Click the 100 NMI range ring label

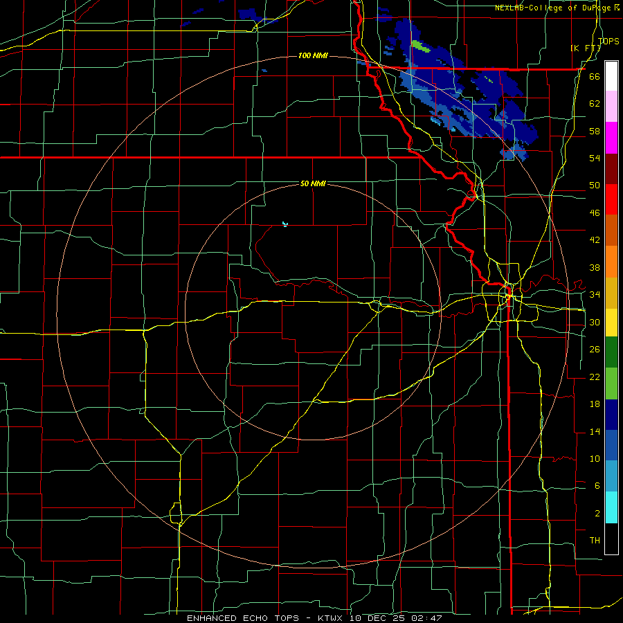coord(313,55)
